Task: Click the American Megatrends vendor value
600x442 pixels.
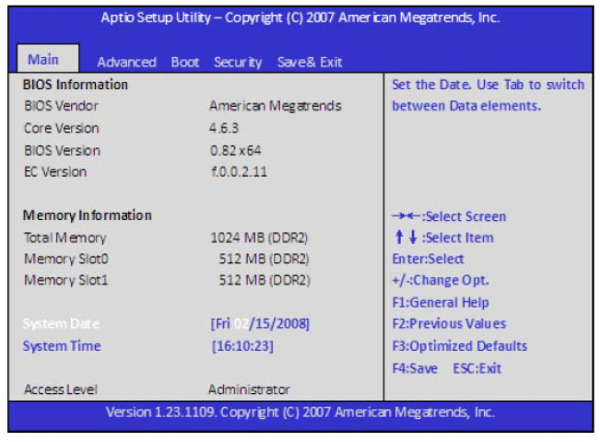Action: (x=276, y=106)
